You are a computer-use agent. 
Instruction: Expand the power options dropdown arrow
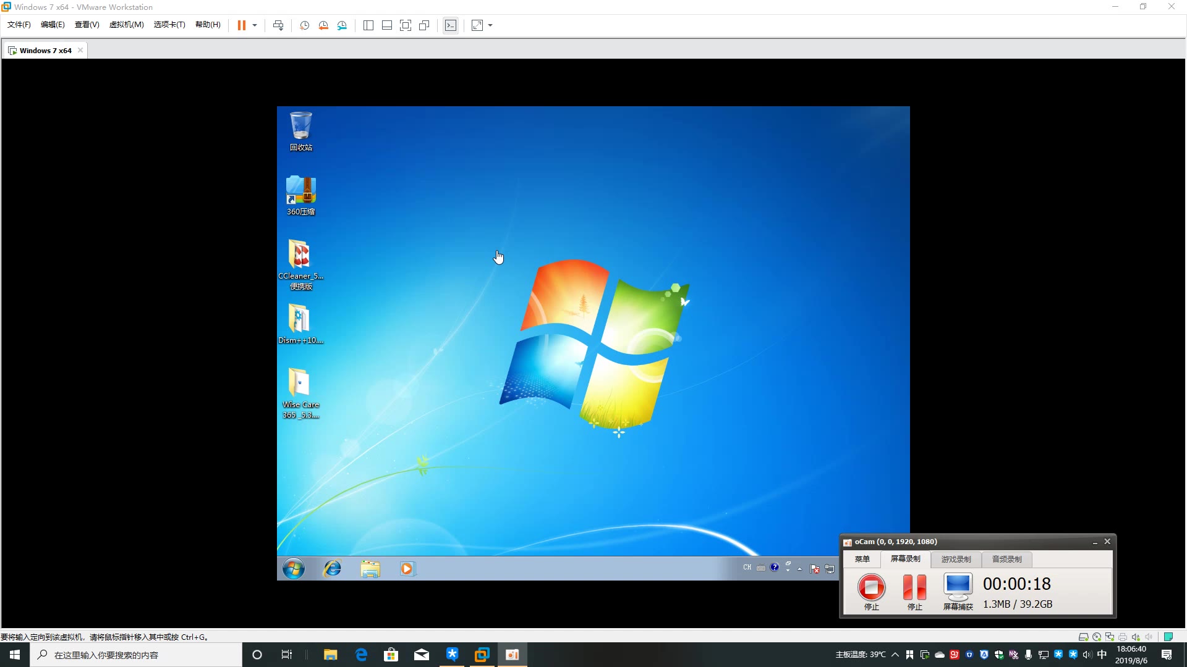click(x=255, y=25)
